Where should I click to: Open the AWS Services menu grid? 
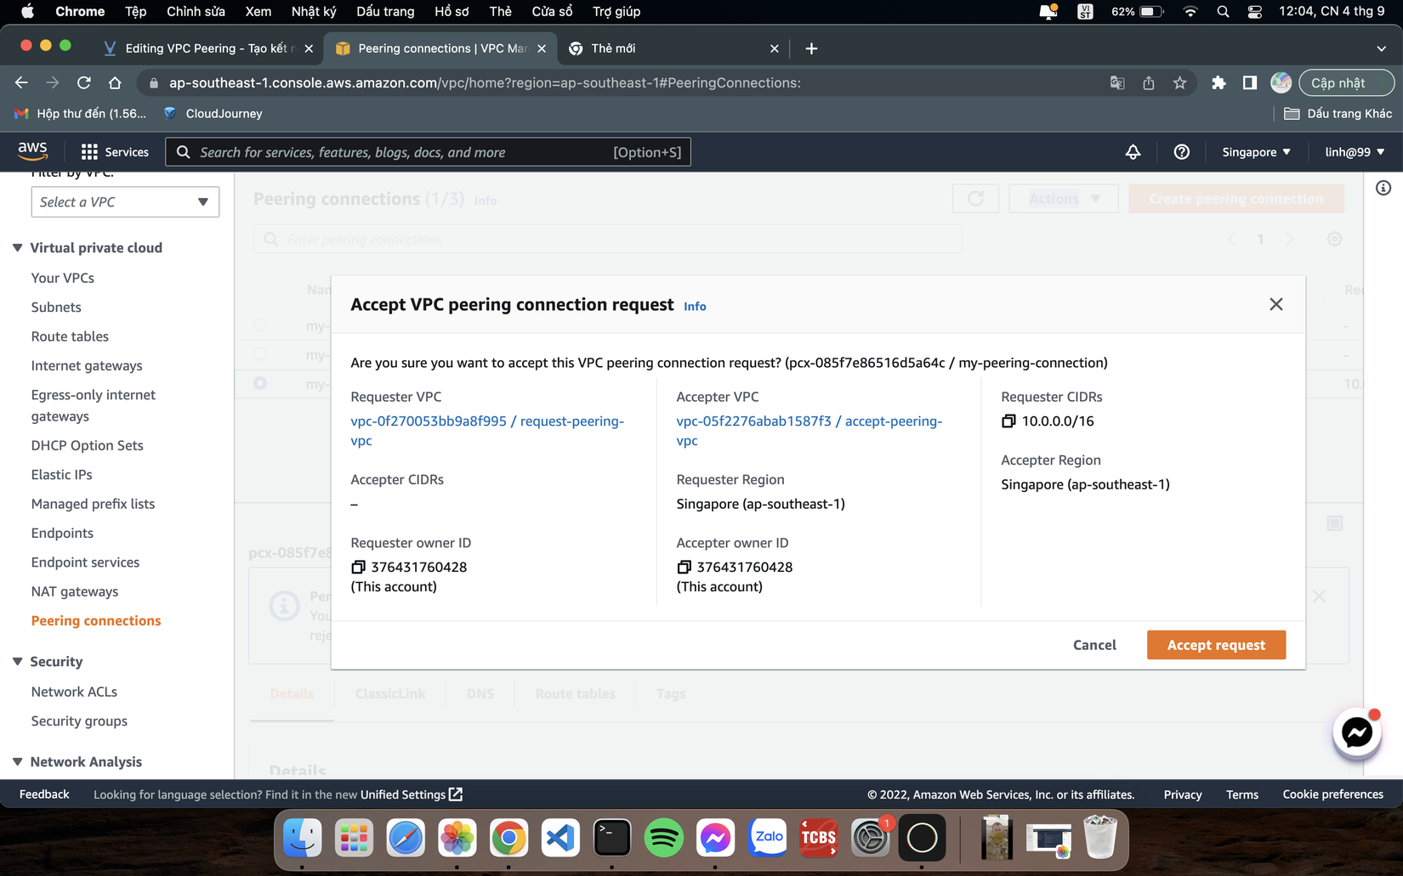[114, 152]
